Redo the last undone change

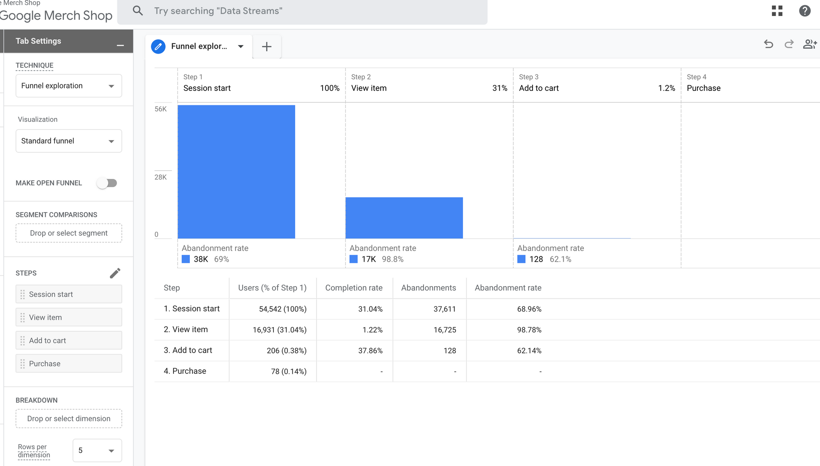789,44
